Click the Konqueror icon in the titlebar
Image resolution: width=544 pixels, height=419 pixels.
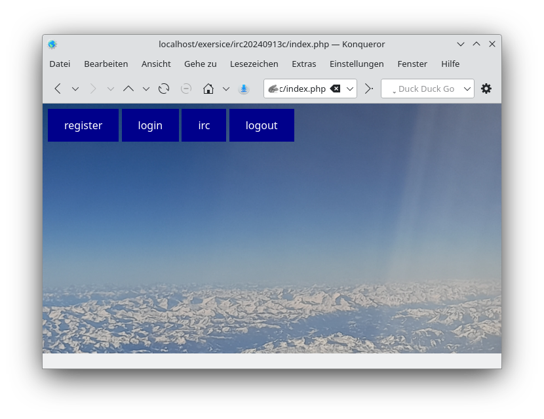point(52,44)
